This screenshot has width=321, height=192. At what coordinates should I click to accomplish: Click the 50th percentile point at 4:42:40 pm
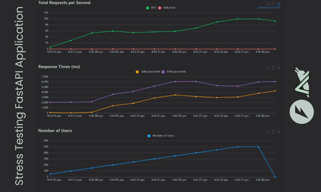[x=258, y=93]
